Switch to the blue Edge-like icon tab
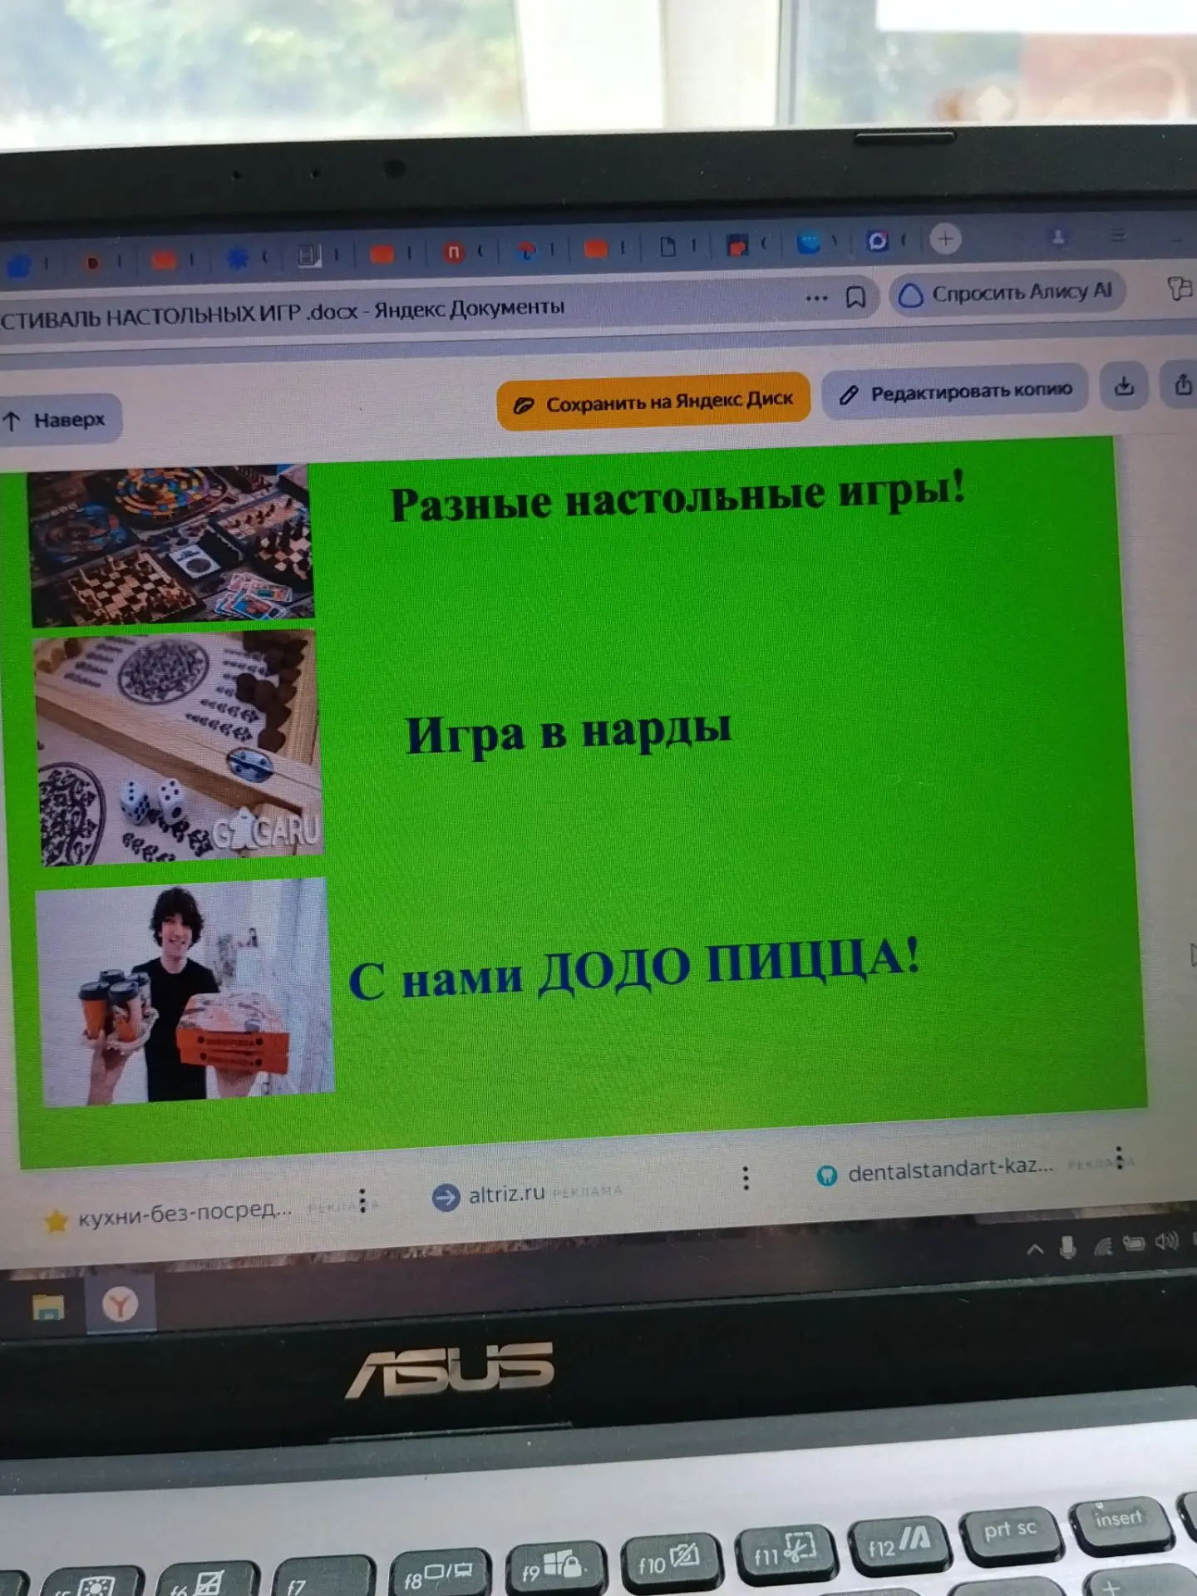Image resolution: width=1197 pixels, height=1596 pixels. click(807, 243)
